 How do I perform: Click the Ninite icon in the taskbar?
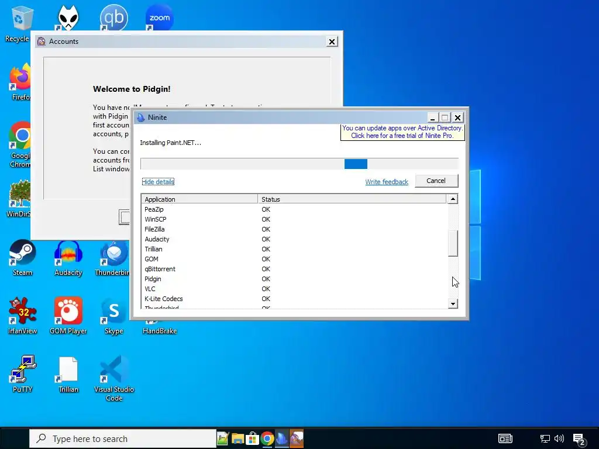(281, 438)
